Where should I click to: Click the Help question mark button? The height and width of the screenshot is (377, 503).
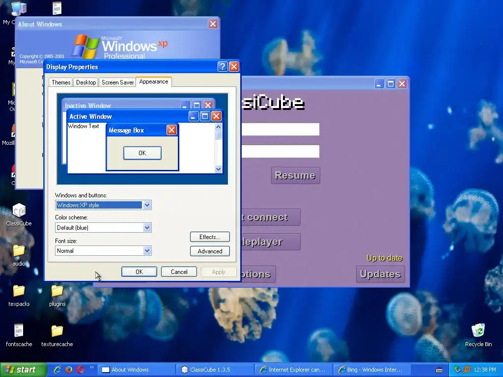pyautogui.click(x=223, y=67)
